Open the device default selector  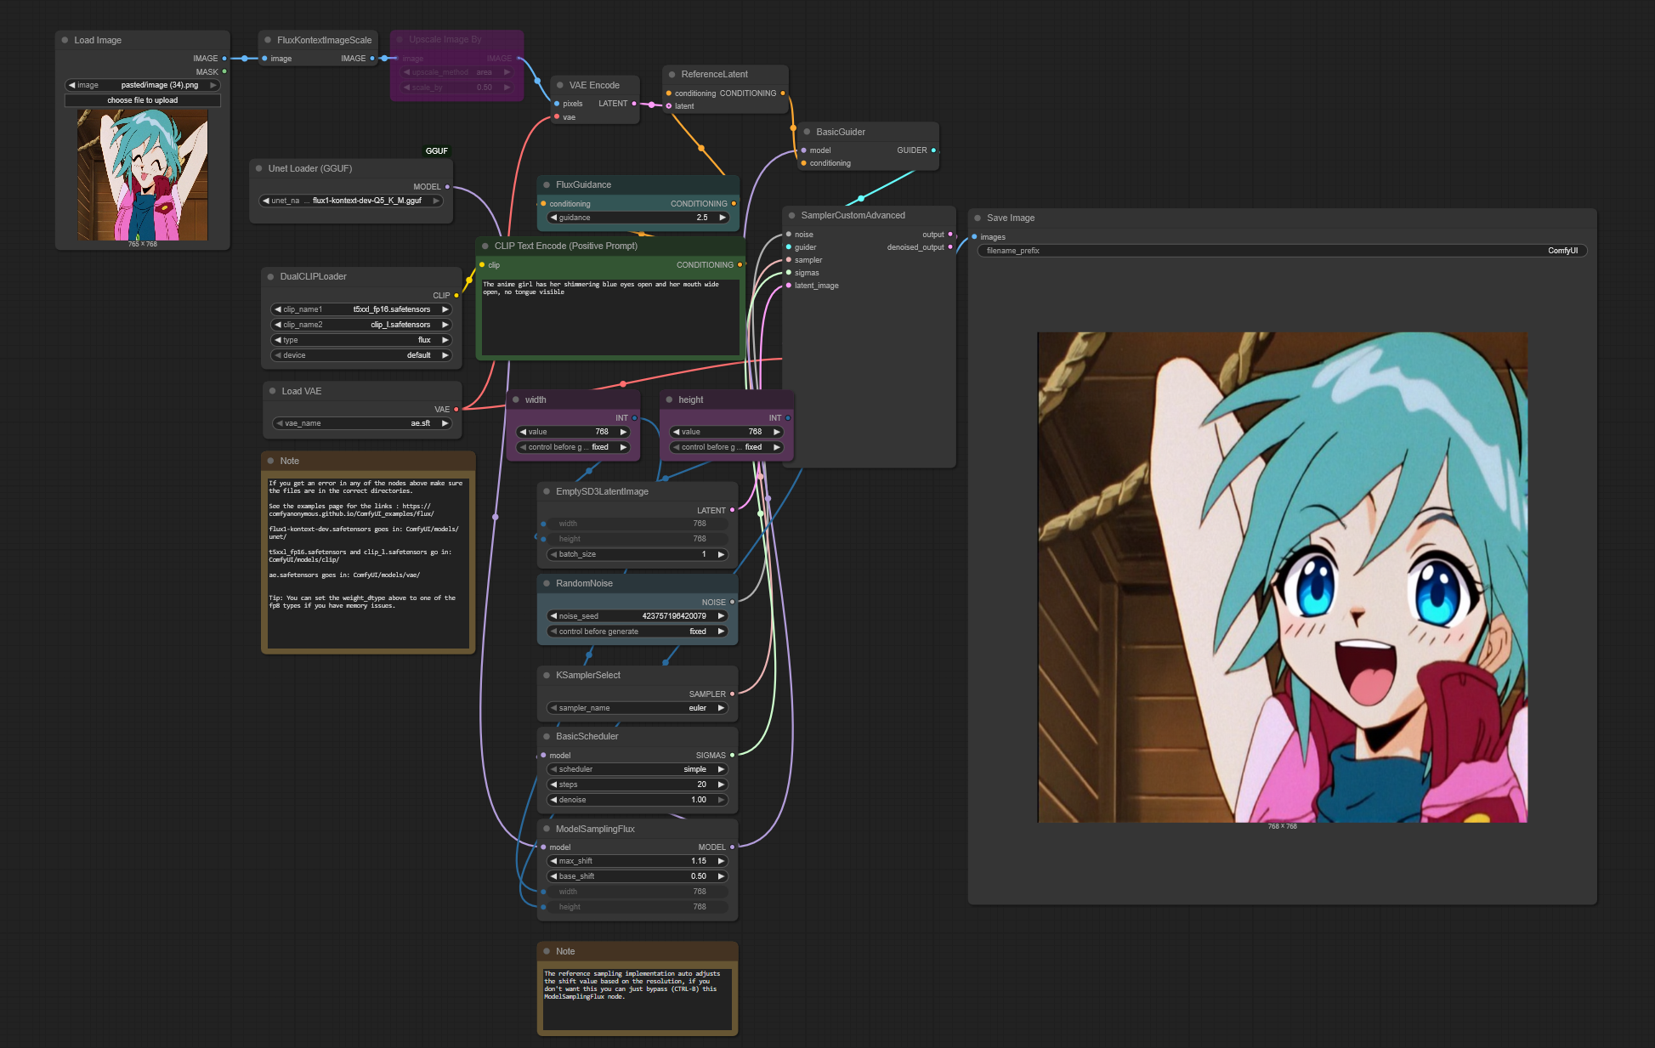click(x=361, y=355)
